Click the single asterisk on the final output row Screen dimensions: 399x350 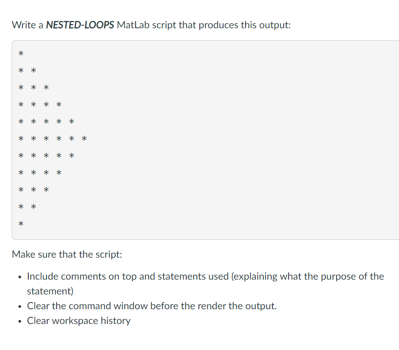click(x=21, y=224)
